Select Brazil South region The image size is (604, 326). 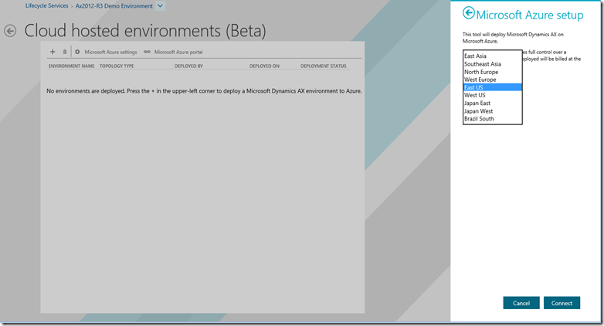point(492,119)
